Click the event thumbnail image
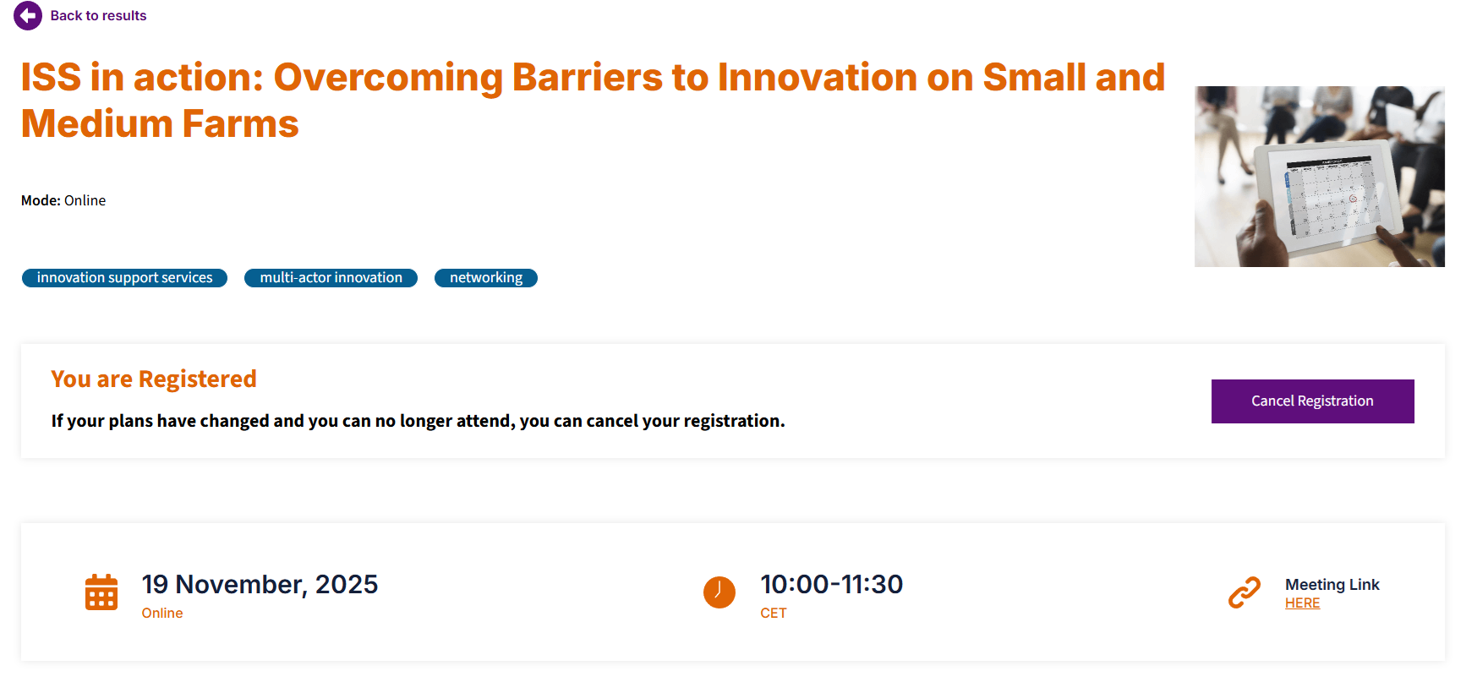Image resolution: width=1466 pixels, height=682 pixels. click(1319, 177)
